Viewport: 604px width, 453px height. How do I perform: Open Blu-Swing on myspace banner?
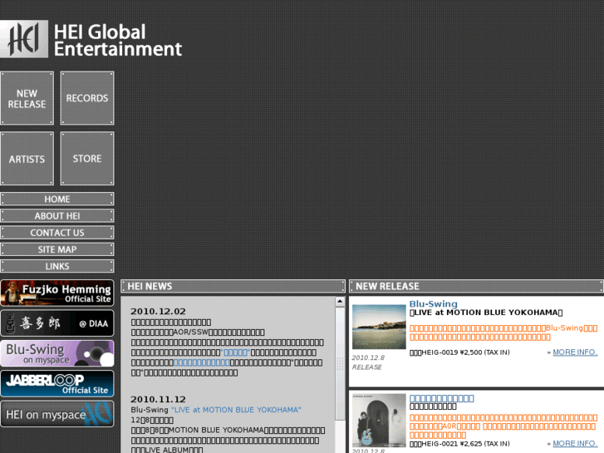click(x=57, y=353)
